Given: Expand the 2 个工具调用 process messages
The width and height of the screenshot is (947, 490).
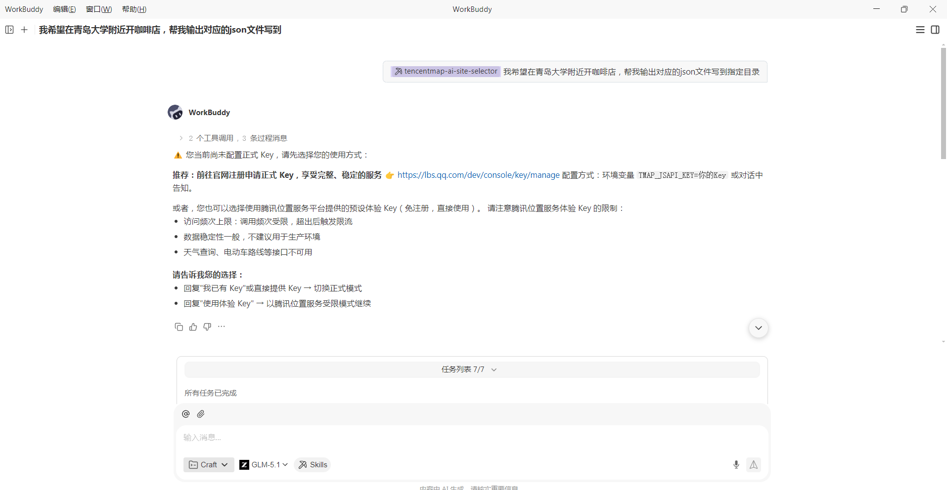Looking at the screenshot, I should tap(233, 138).
